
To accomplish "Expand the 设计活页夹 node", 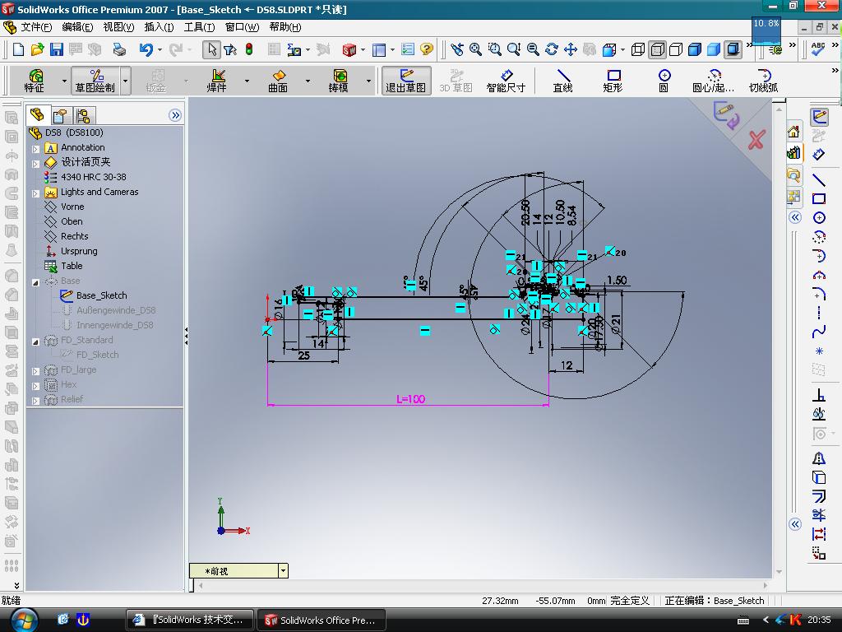I will [x=35, y=164].
